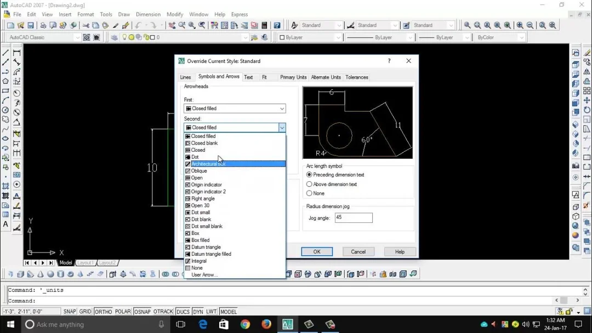Viewport: 592px width, 333px height.
Task: Switch to the Lines tab
Action: point(185,77)
